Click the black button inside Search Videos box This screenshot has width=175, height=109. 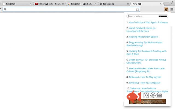163,16
